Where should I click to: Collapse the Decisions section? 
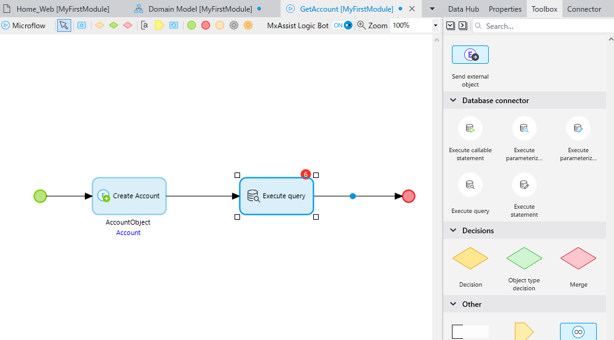tap(453, 230)
